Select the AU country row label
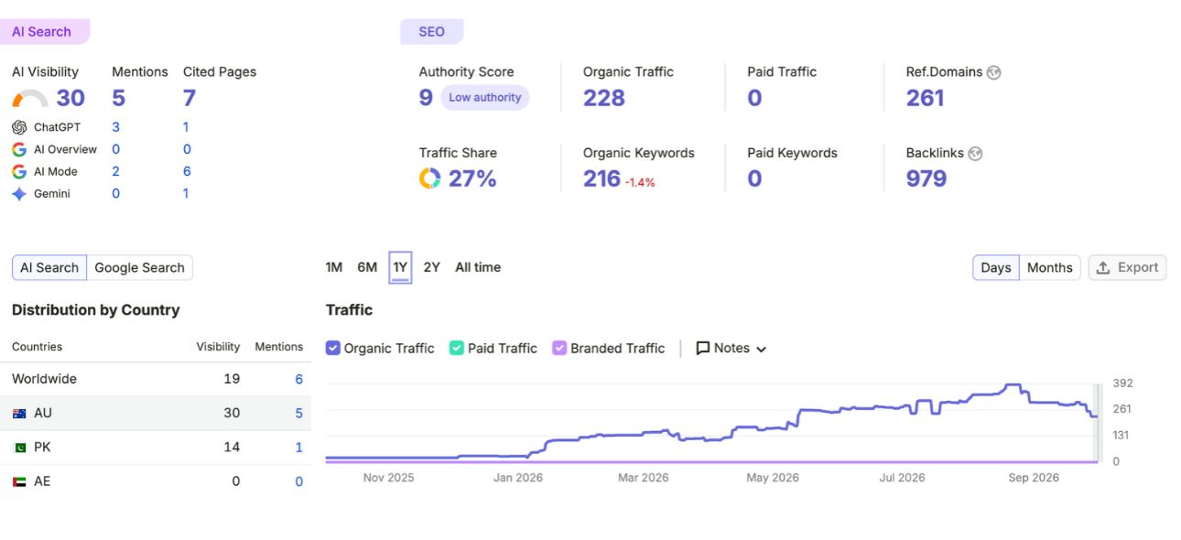 point(43,413)
